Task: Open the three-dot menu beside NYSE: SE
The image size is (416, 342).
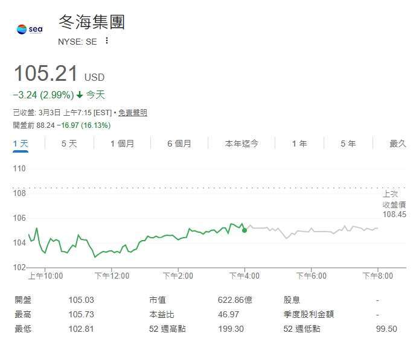Action: tap(107, 41)
